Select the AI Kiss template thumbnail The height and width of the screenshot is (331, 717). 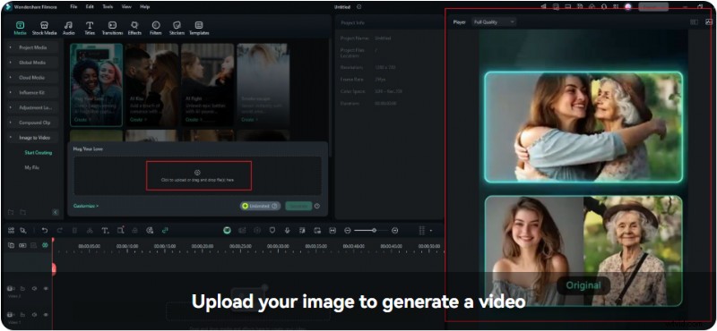tap(151, 84)
